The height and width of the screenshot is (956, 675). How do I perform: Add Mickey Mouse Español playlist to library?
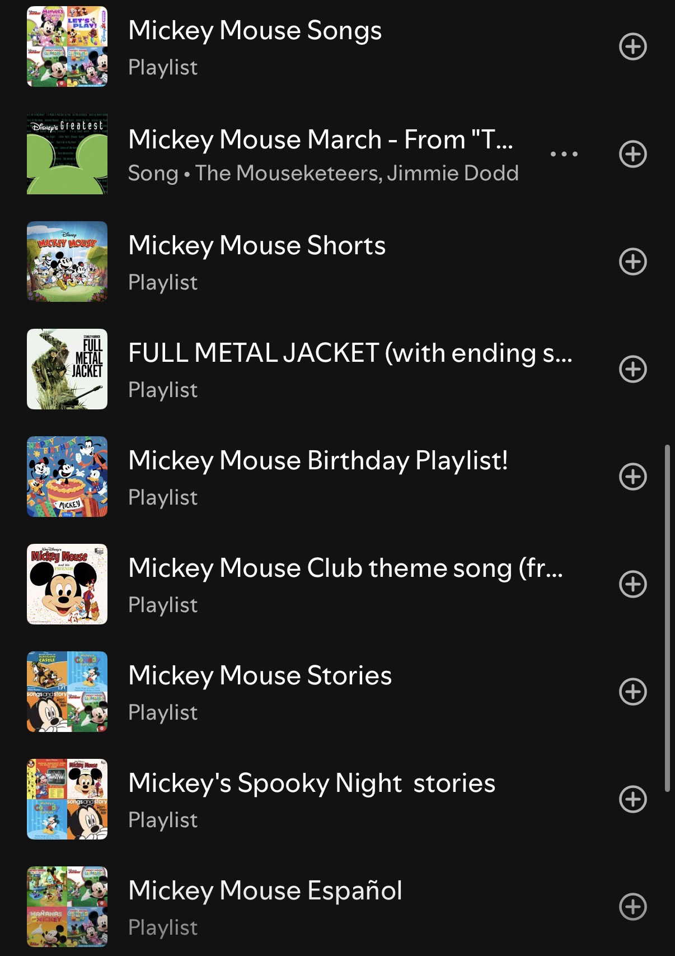(633, 907)
